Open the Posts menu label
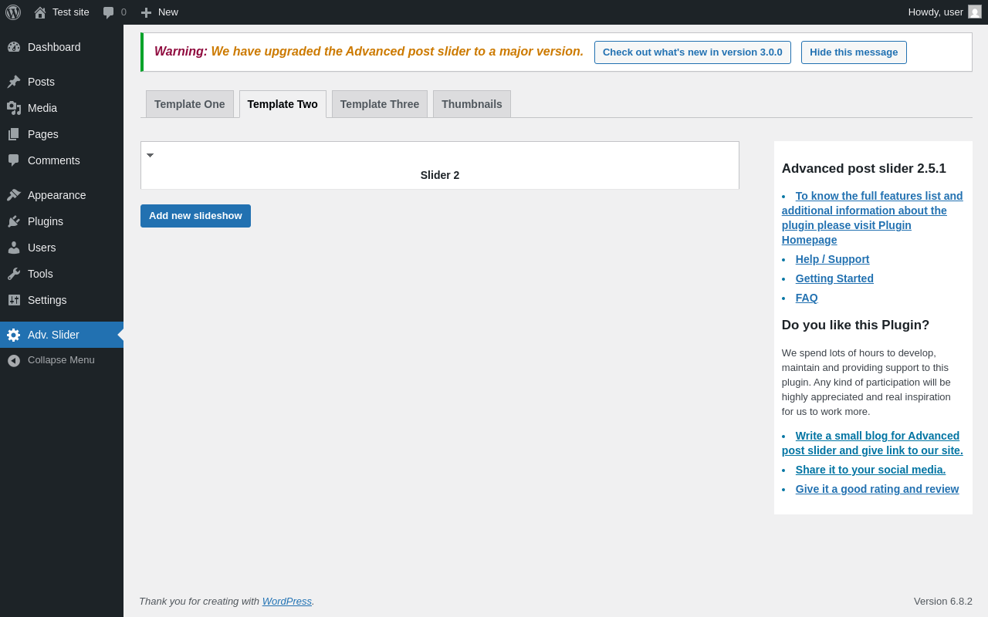Viewport: 988px width, 617px height. pos(41,82)
